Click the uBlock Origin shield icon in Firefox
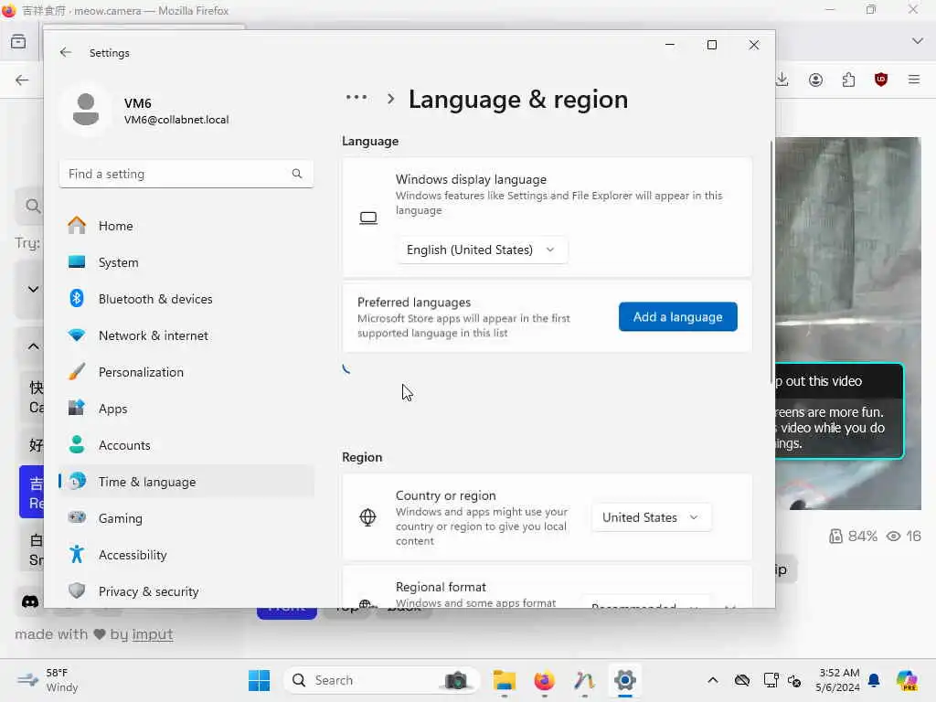Image resolution: width=936 pixels, height=702 pixels. 881,80
